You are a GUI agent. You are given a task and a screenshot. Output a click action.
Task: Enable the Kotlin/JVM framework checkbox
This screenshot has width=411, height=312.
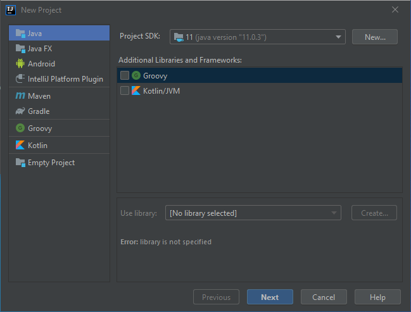(125, 90)
